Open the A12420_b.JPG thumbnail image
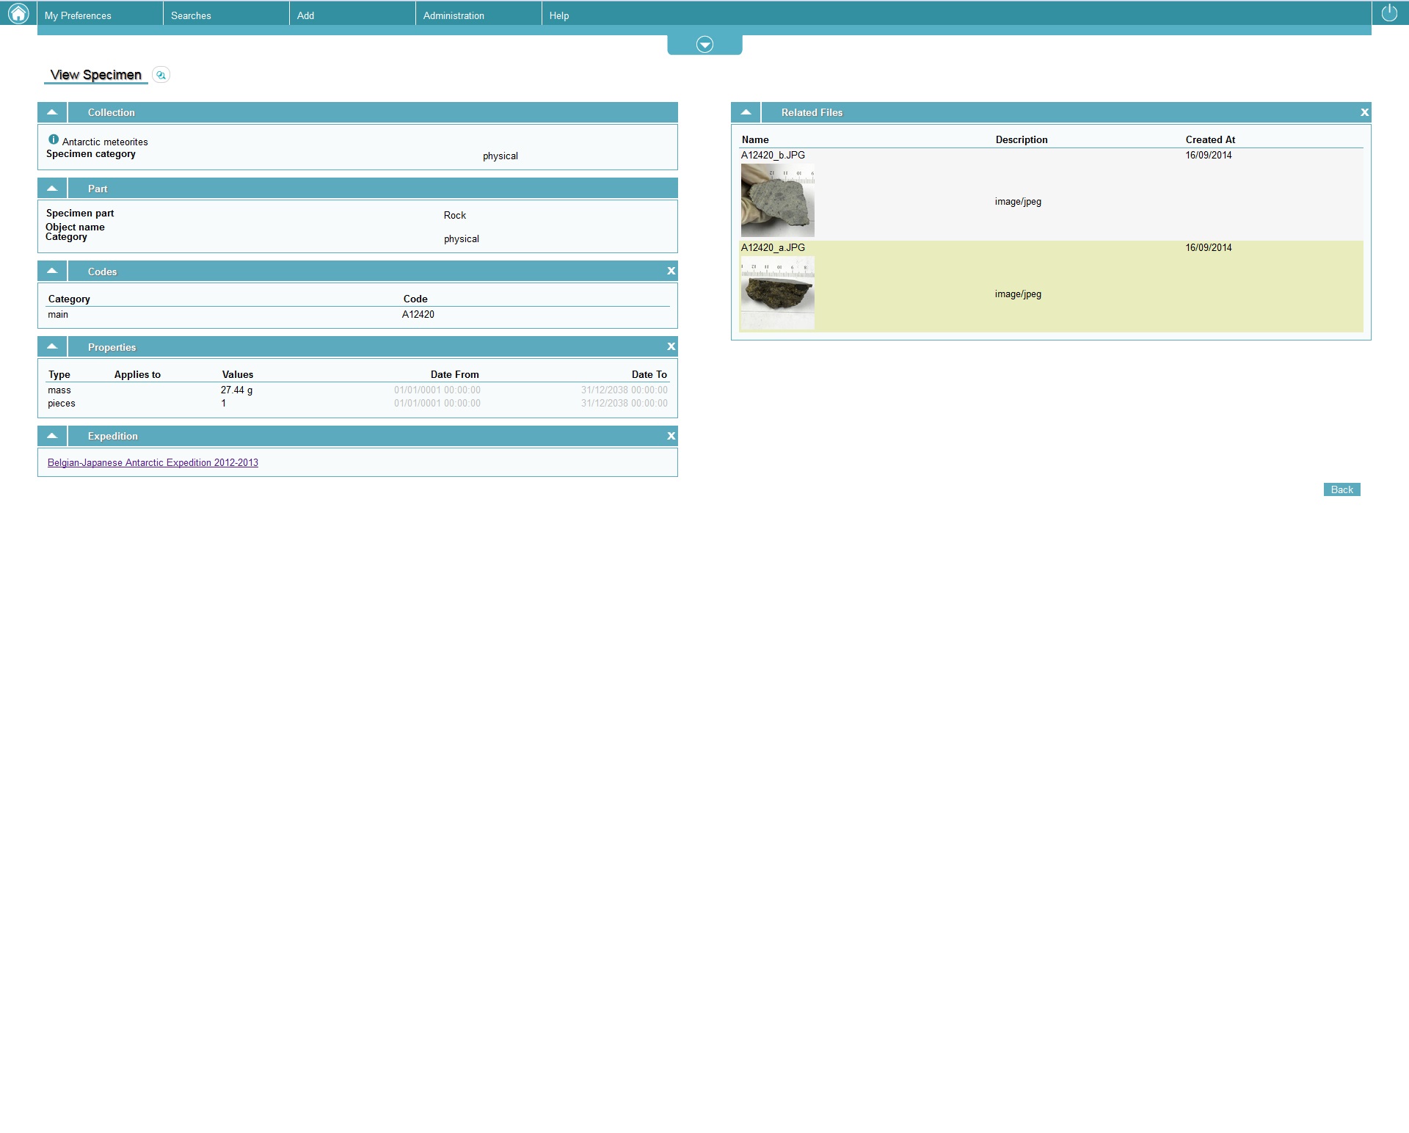This screenshot has height=1133, width=1409. click(x=777, y=200)
